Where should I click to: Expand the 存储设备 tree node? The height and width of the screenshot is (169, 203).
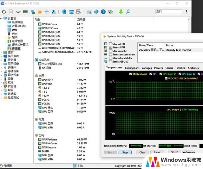click(x=1, y=71)
